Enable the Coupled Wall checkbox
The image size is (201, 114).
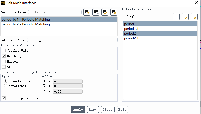(x=4, y=51)
